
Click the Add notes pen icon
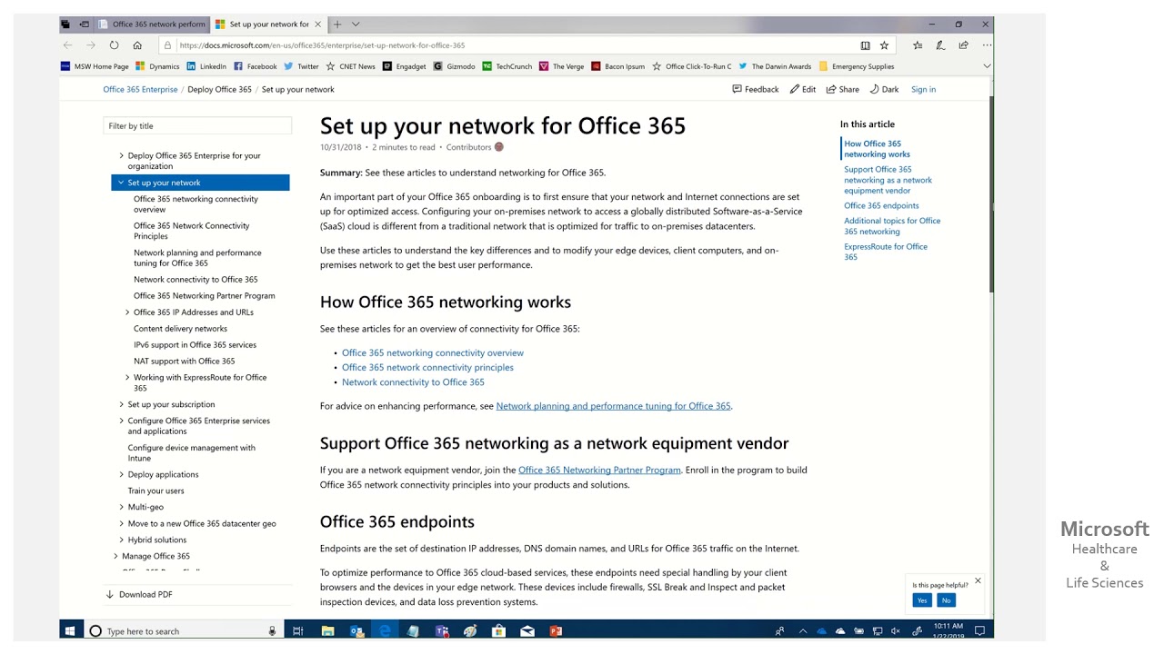940,45
